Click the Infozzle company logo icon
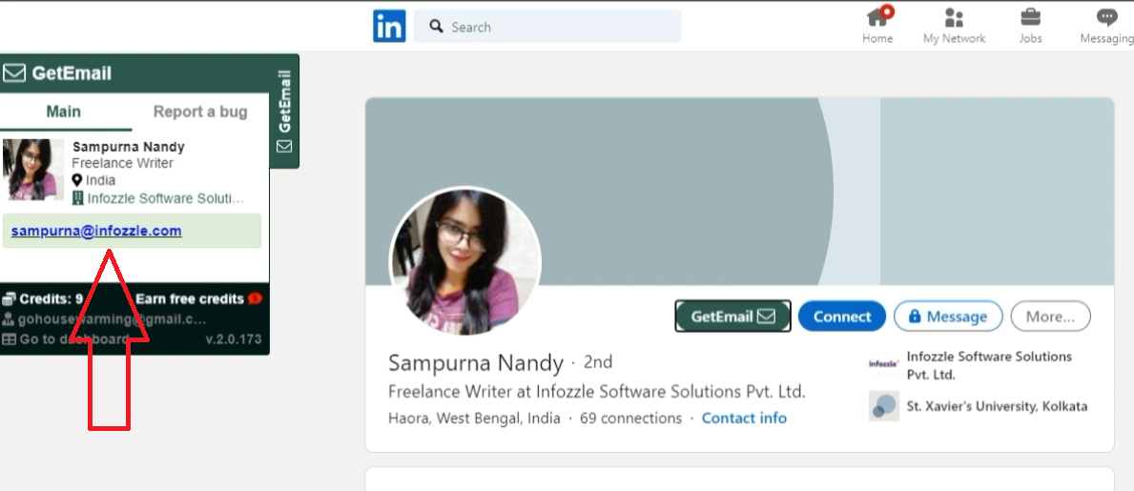Screen dimensions: 1134x491 click(883, 364)
